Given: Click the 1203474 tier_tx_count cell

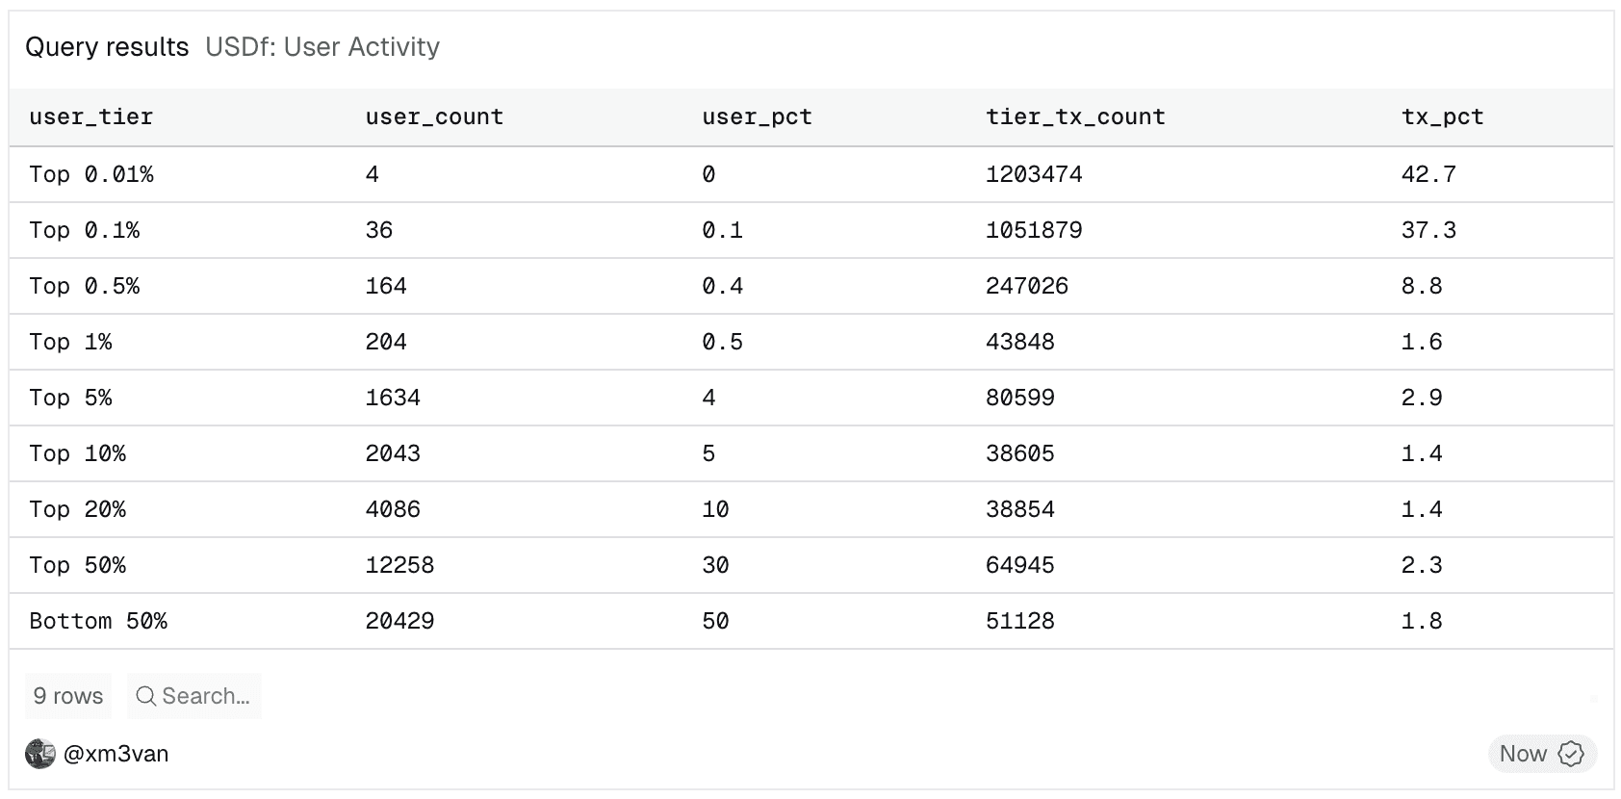Looking at the screenshot, I should click(x=1034, y=174).
